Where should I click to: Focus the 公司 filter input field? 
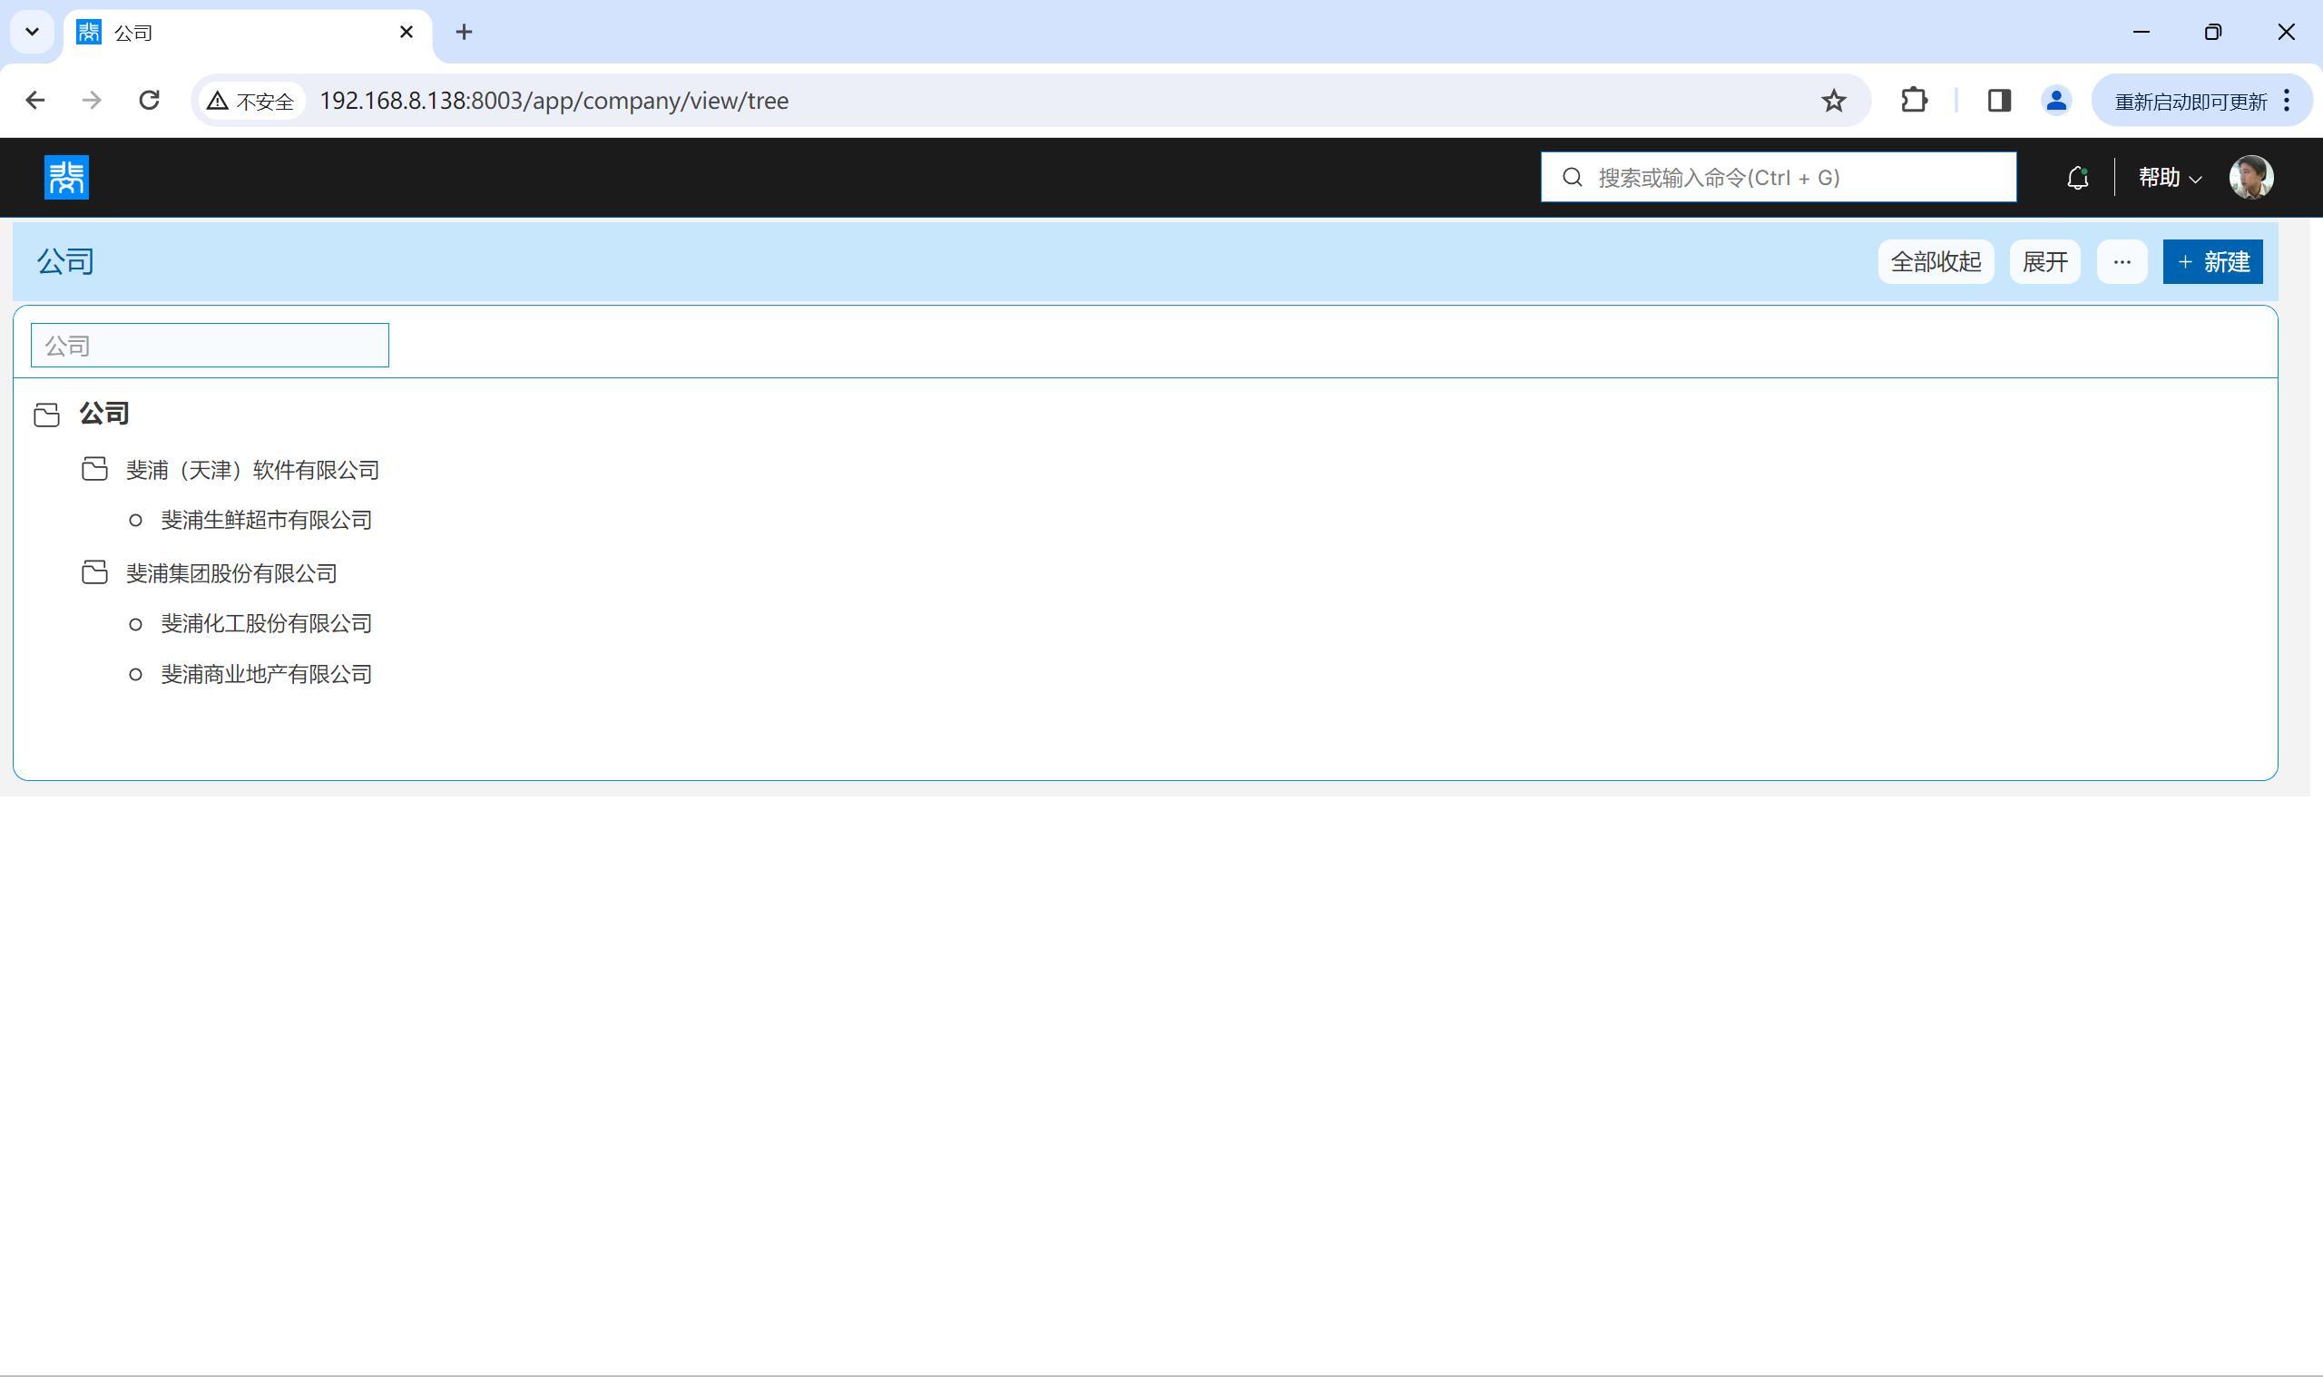[x=210, y=346]
